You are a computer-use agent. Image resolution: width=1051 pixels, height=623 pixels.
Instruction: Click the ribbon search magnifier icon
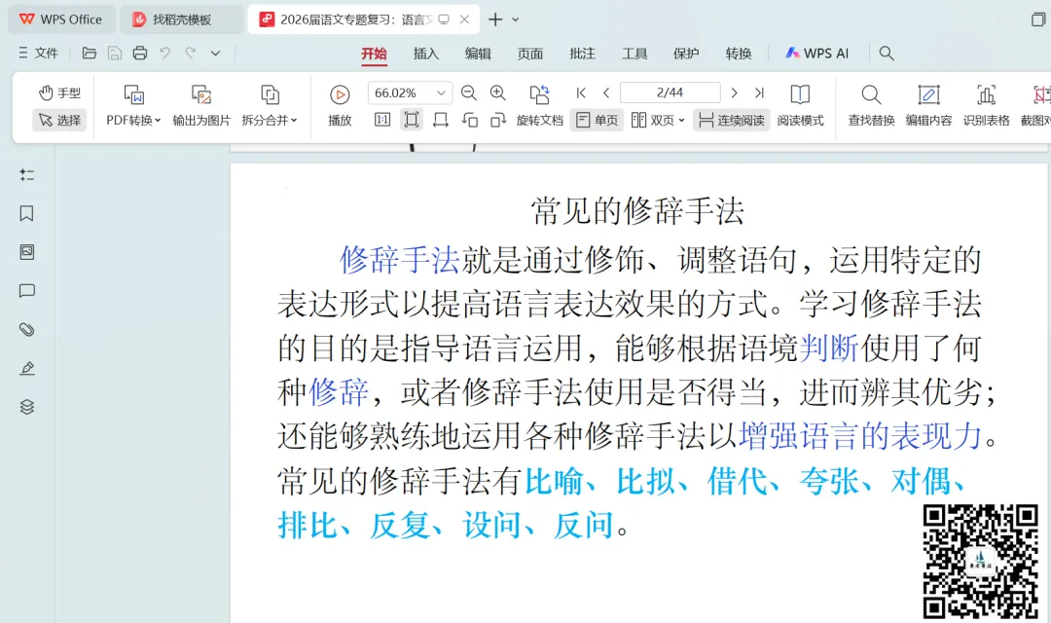pos(887,53)
